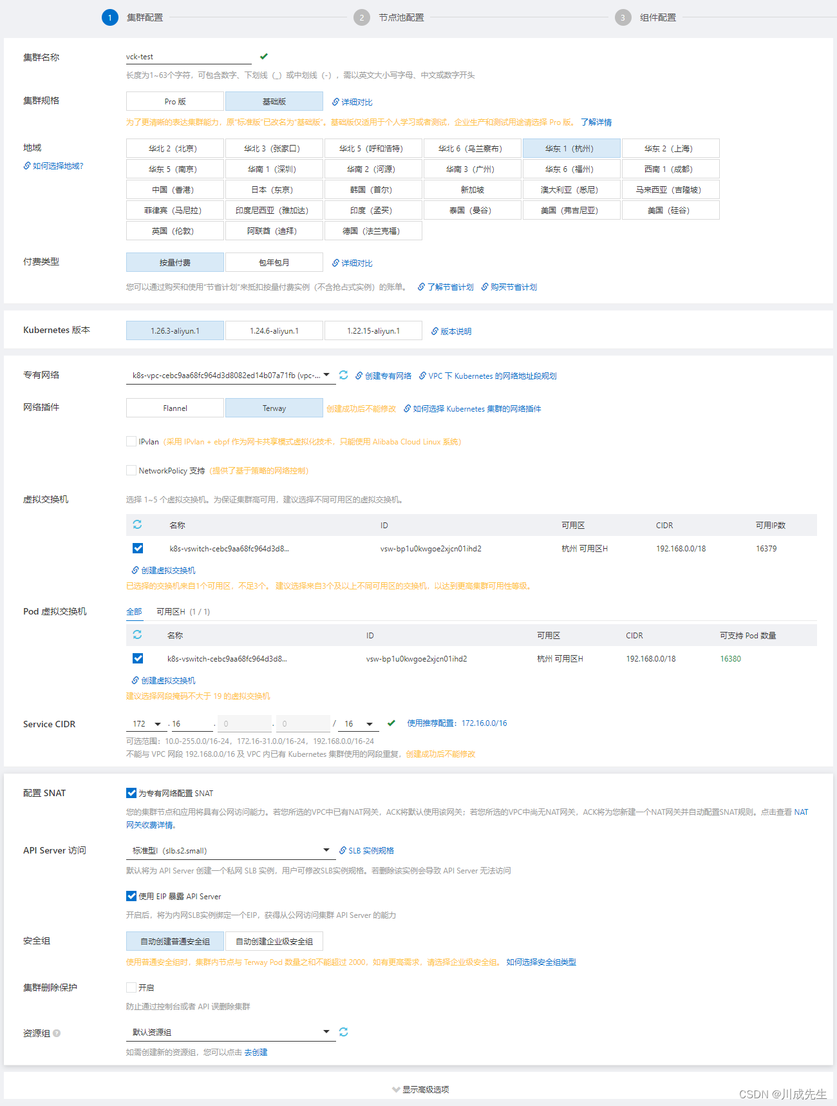Click 创建虚拟交换机 link under vSwitch table
Screen dimensions: 837x1106
pos(164,570)
